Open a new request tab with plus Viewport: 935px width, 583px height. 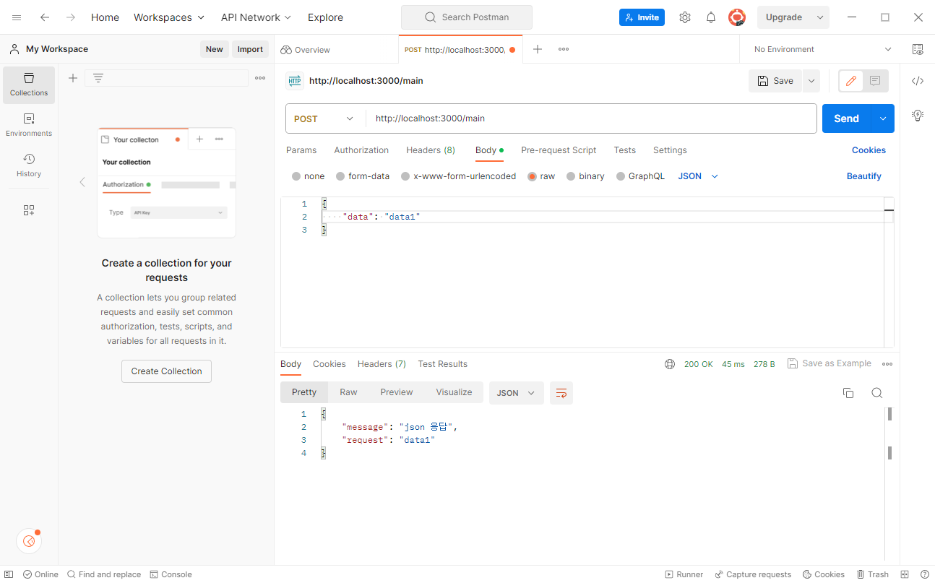pyautogui.click(x=538, y=49)
